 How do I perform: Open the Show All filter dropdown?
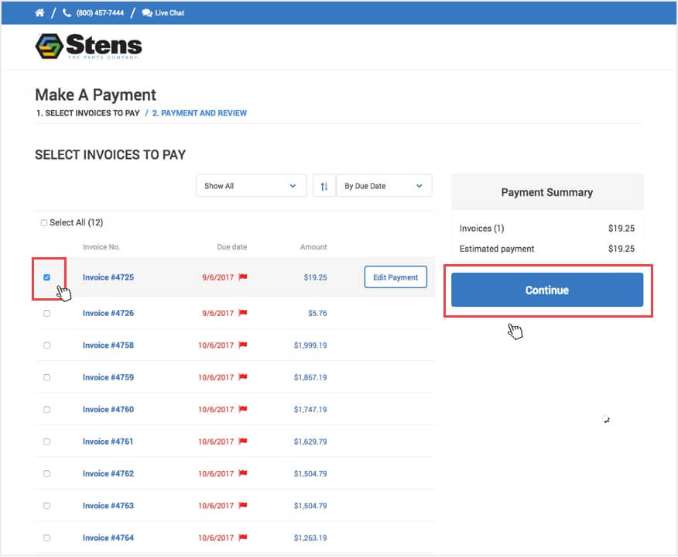tap(250, 185)
